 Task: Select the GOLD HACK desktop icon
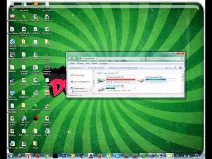24,31
